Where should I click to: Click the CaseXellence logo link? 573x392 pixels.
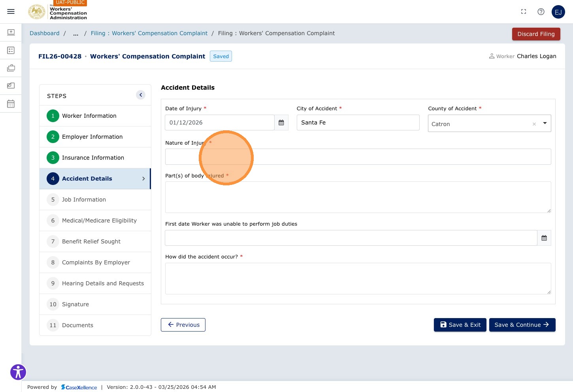(x=79, y=387)
